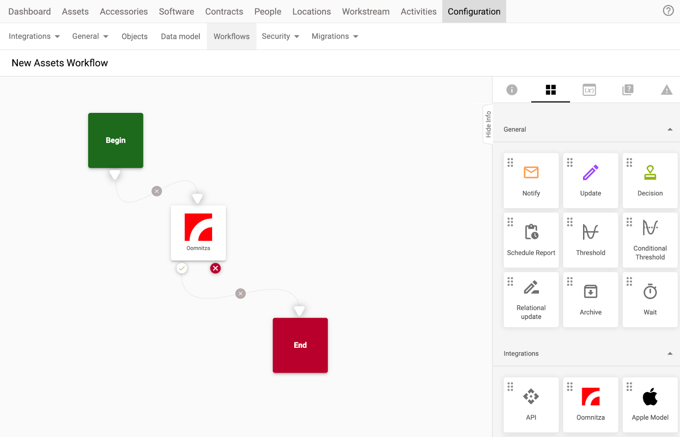Choose the Apple Model integration block
The image size is (680, 437).
coord(650,404)
